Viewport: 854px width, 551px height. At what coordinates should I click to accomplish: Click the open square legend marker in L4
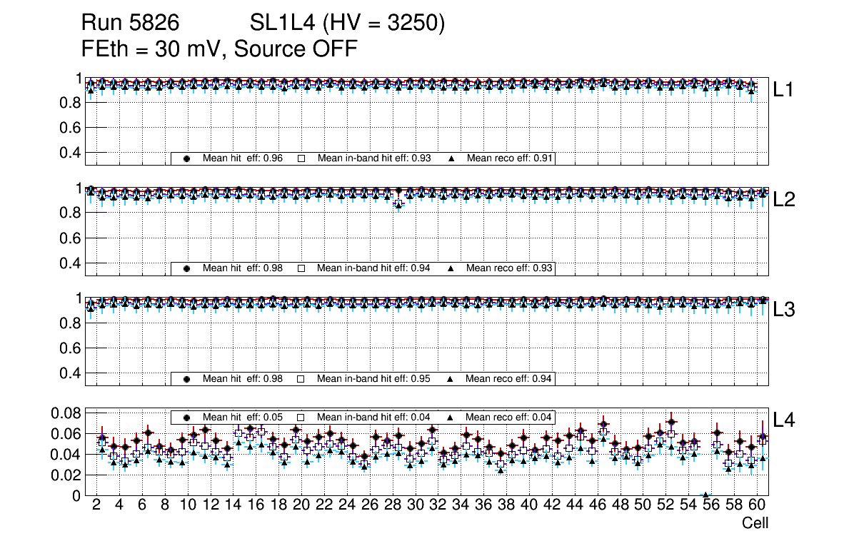point(301,417)
